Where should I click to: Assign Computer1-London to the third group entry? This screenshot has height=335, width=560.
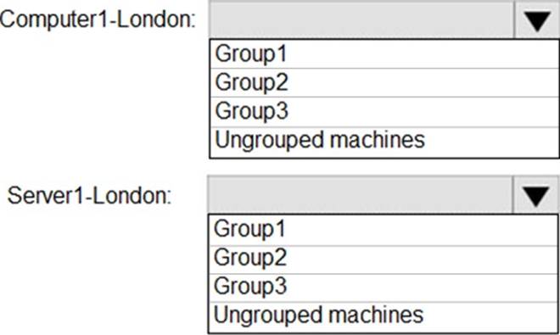tap(384, 111)
